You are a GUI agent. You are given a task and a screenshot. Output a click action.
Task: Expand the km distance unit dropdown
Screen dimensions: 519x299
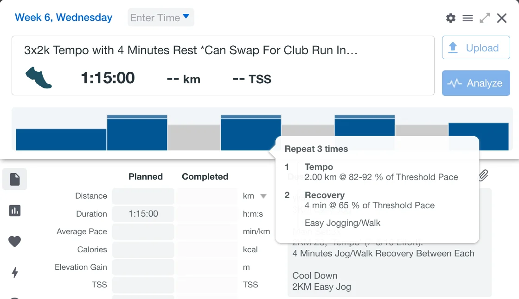(263, 196)
